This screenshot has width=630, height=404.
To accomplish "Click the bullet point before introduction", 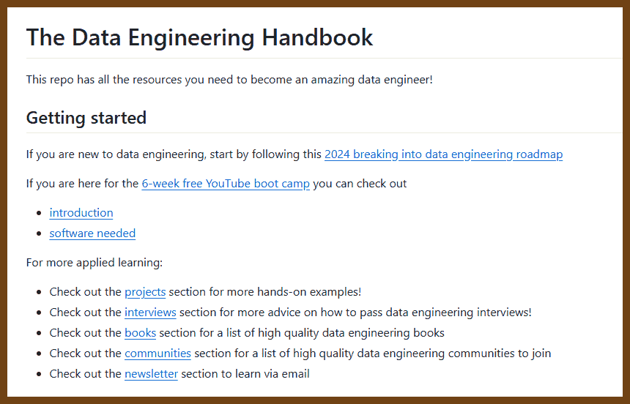I will [x=39, y=213].
